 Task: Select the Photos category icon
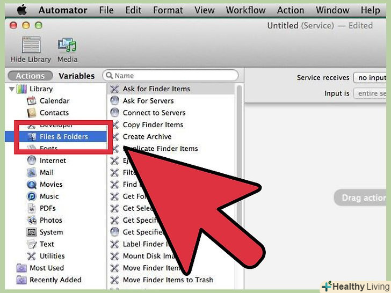tap(31, 220)
